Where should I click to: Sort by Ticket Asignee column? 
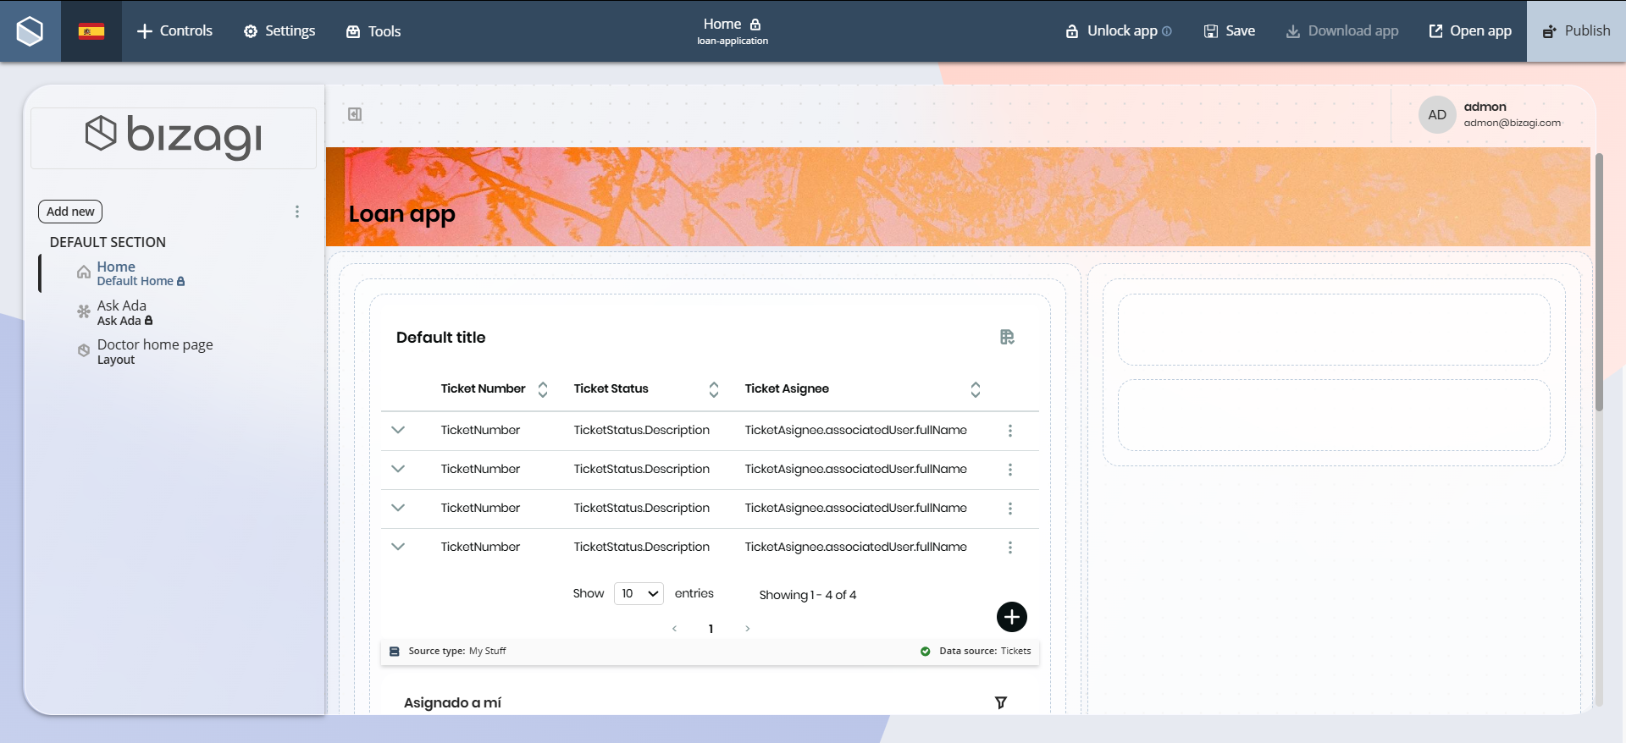tap(976, 389)
